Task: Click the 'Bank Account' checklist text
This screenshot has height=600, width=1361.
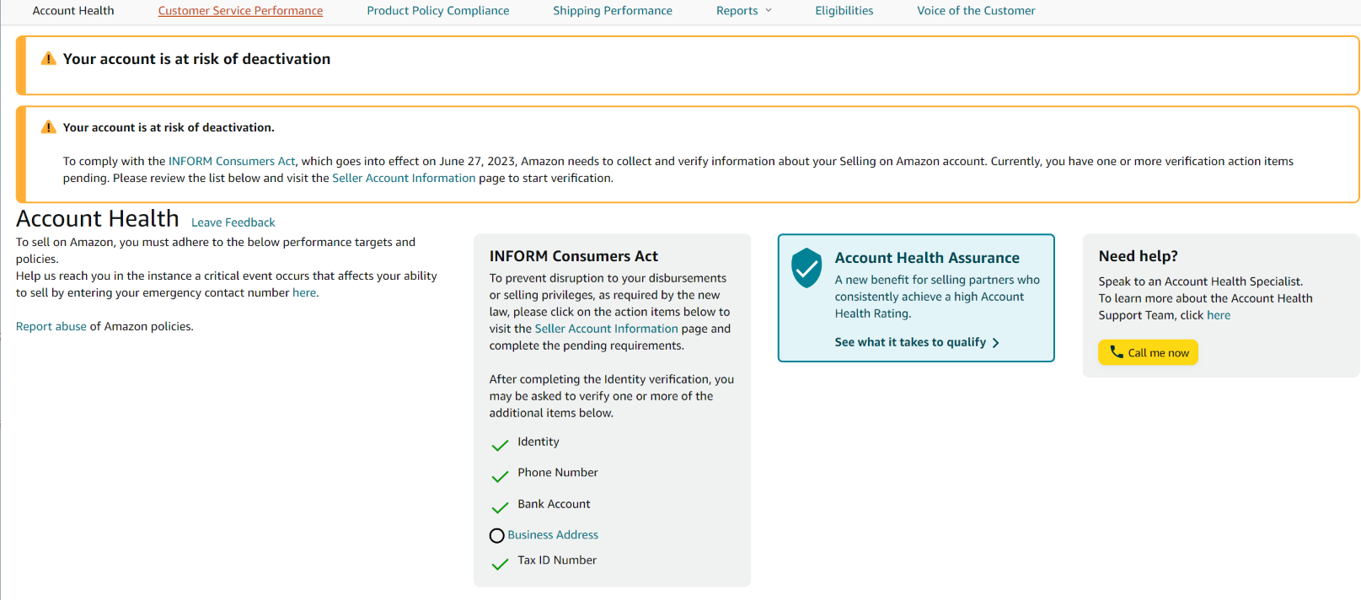Action: click(x=554, y=504)
